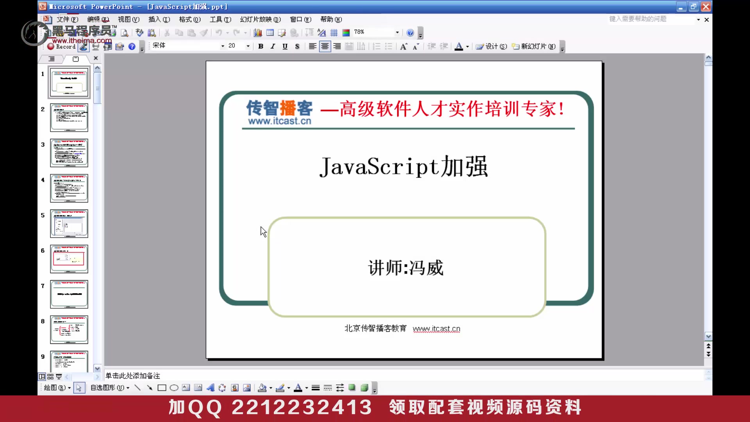Open the Research tool icon
Screen dimensions: 750x422
coord(152,33)
